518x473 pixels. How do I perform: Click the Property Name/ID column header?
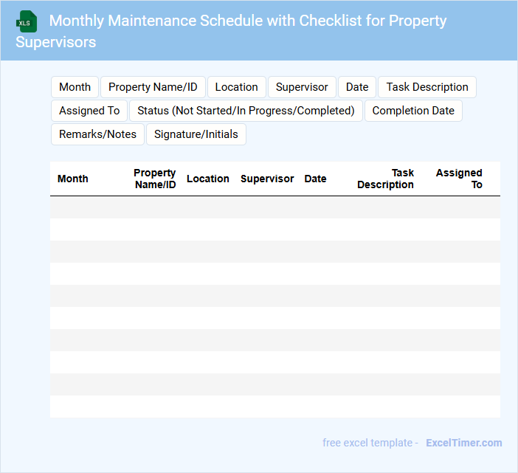[155, 179]
